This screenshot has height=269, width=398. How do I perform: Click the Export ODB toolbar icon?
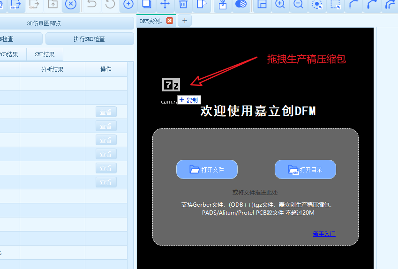tap(34, 4)
